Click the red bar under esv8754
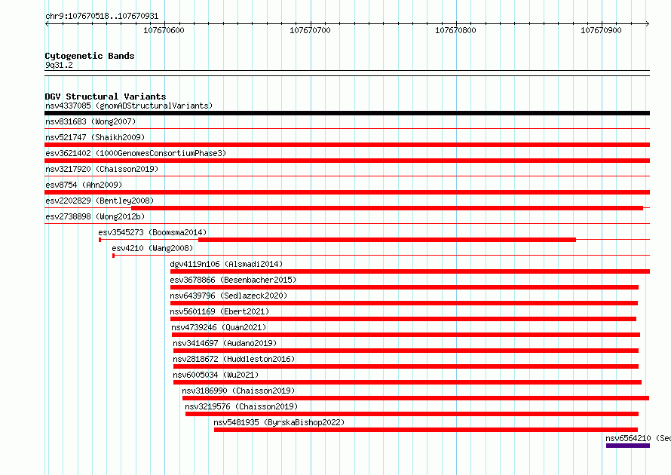671x475 pixels. tap(347, 192)
